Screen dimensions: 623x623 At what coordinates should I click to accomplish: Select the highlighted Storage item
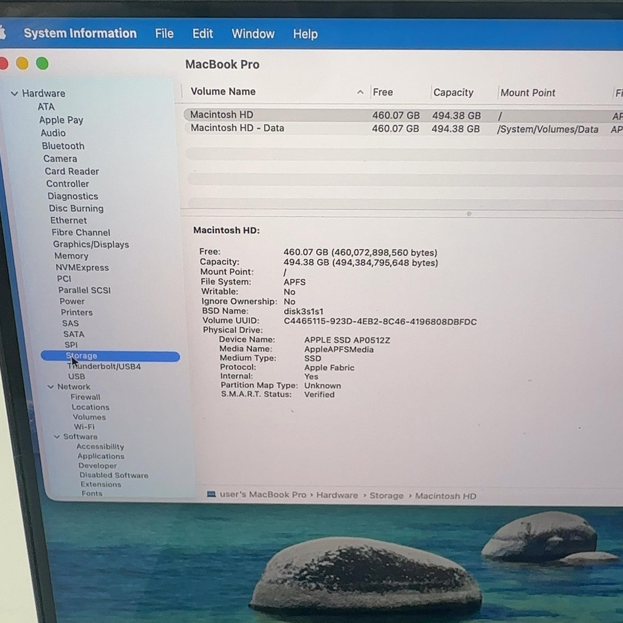(110, 356)
